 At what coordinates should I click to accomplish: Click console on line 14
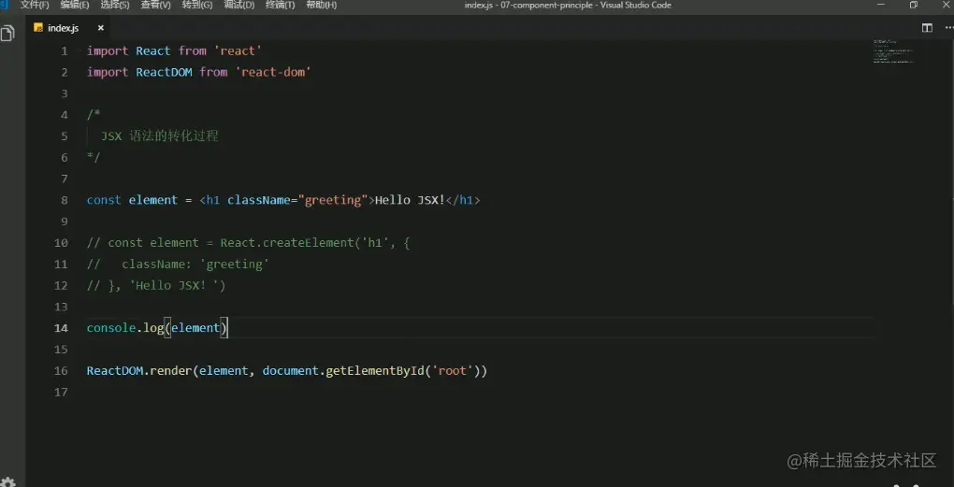coord(110,328)
